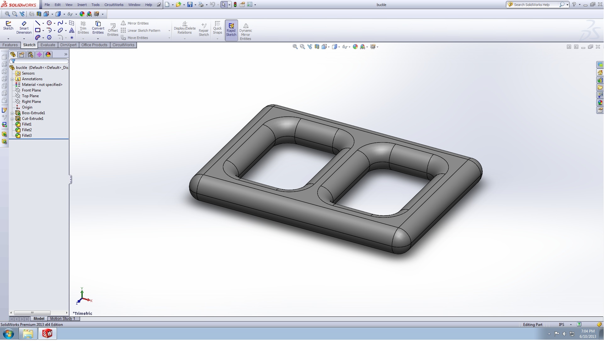Screen dimensions: 605x341
Task: Select the Line sketch tool
Action: click(x=38, y=23)
